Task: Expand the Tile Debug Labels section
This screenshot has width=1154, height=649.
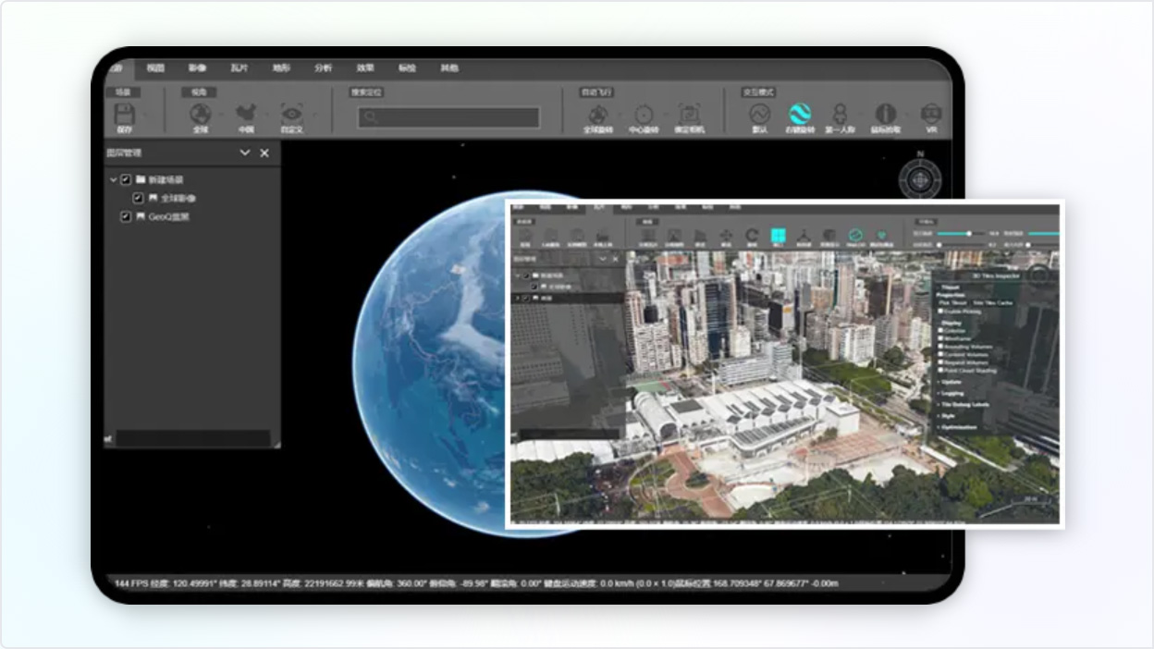Action: [965, 405]
